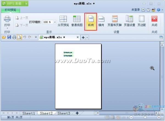Click the user feedback avatar icon
This screenshot has height=121, width=165.
153,10
